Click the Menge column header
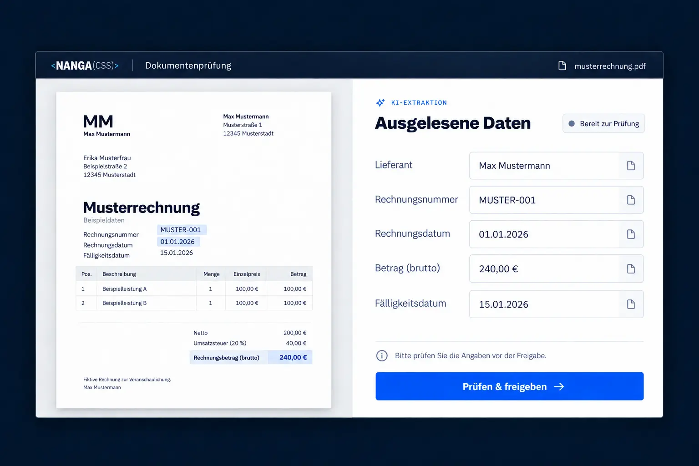Viewport: 699px width, 466px height. 212,274
